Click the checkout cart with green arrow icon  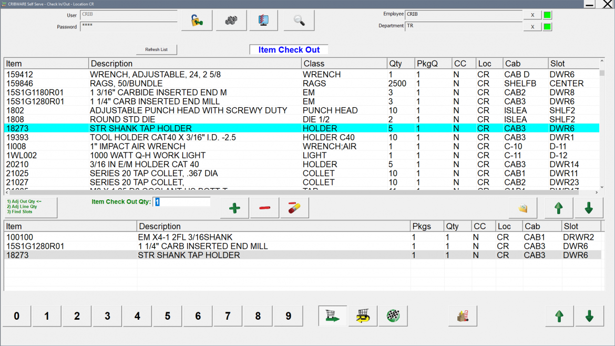332,316
